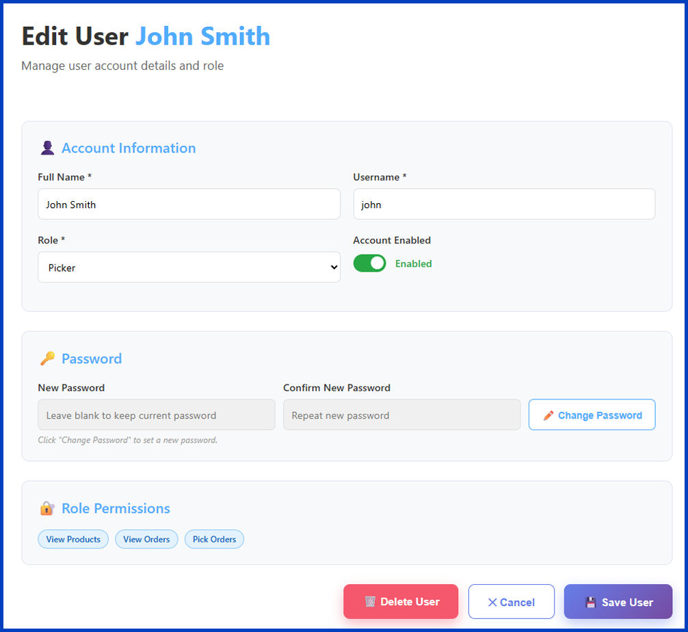Click the Password section heading
Screen dimensions: 688x632
92,358
